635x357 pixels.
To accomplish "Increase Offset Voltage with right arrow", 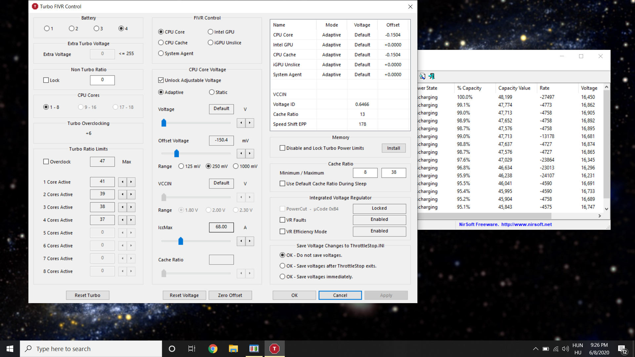I will click(250, 153).
